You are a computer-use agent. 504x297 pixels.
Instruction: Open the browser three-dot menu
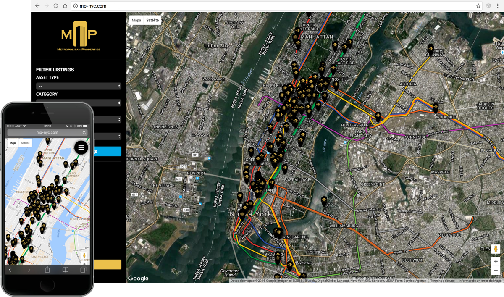(x=498, y=6)
